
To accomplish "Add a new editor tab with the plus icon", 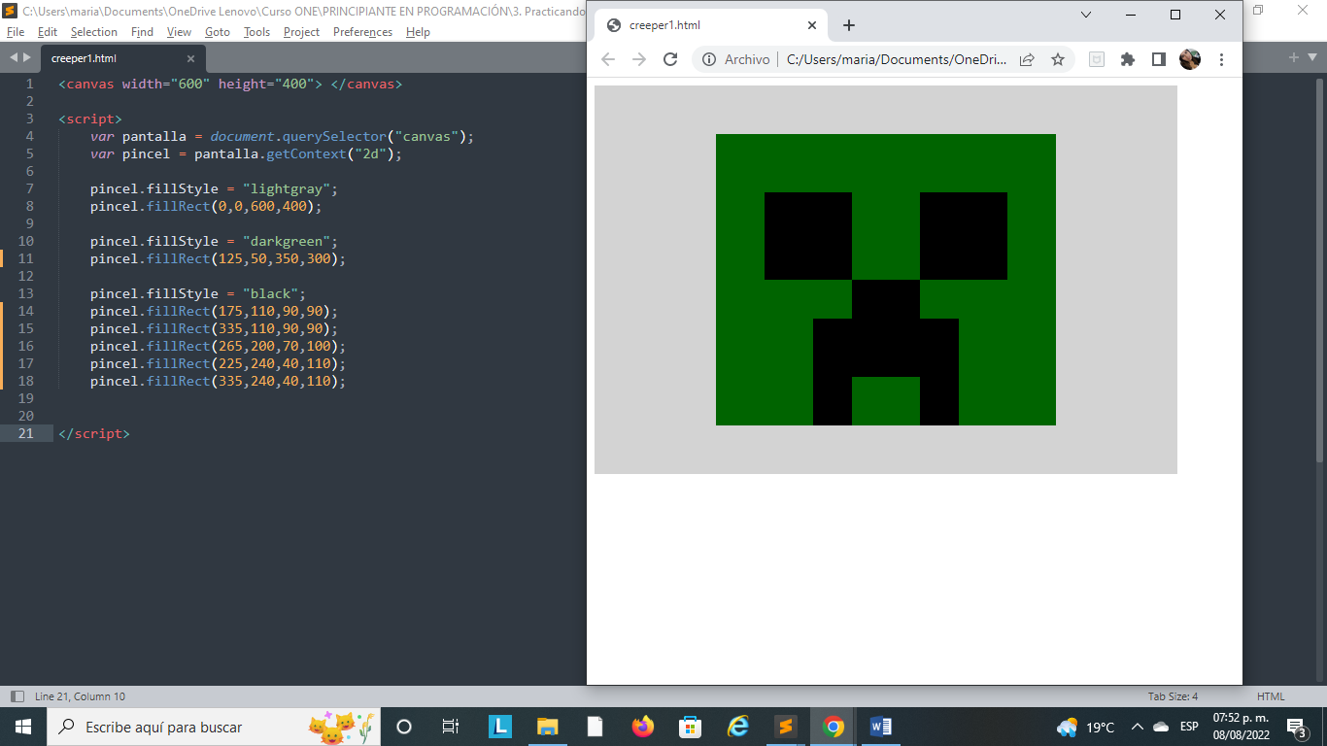I will pos(1294,58).
